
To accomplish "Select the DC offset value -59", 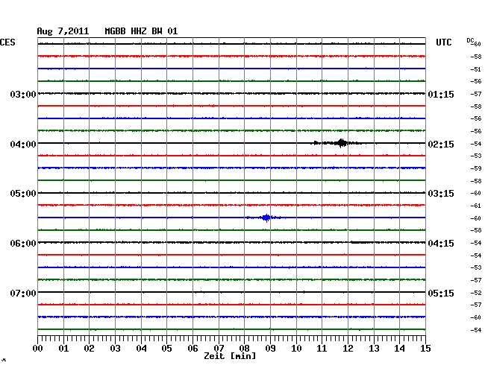I will coord(476,168).
